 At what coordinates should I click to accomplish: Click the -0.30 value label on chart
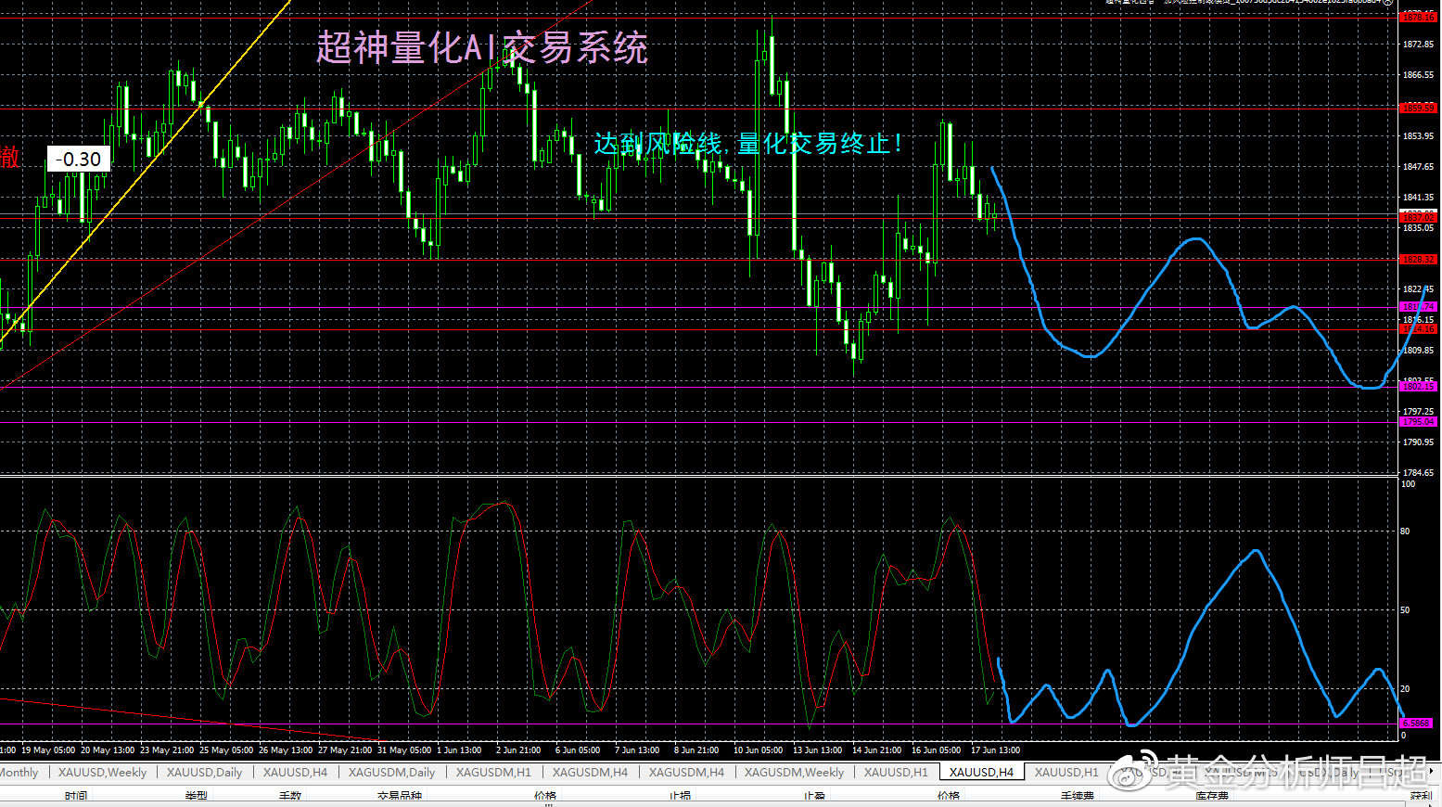pyautogui.click(x=79, y=160)
